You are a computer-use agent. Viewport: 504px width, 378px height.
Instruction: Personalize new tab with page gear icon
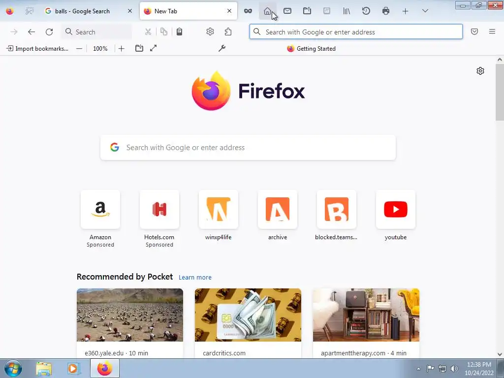pos(480,71)
